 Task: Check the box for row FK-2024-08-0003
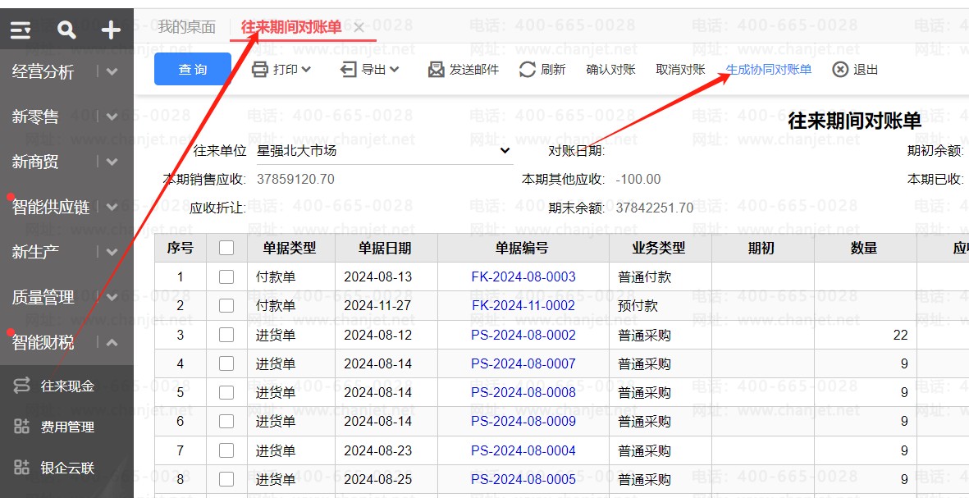click(x=226, y=276)
